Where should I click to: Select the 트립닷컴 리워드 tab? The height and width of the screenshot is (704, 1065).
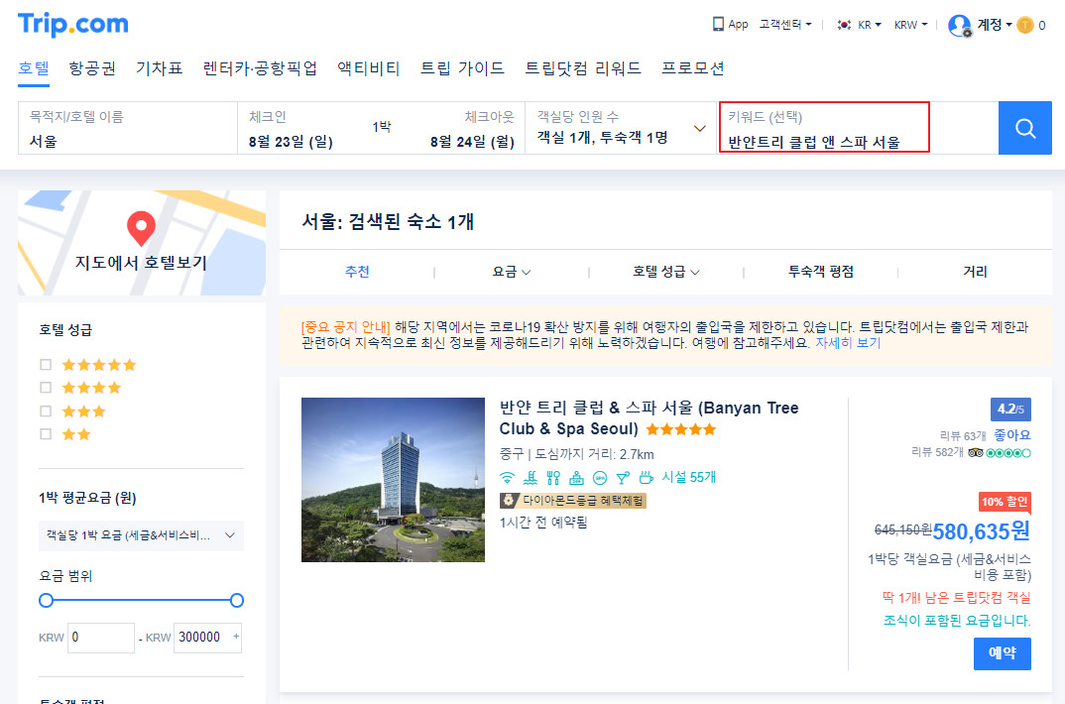(x=583, y=67)
